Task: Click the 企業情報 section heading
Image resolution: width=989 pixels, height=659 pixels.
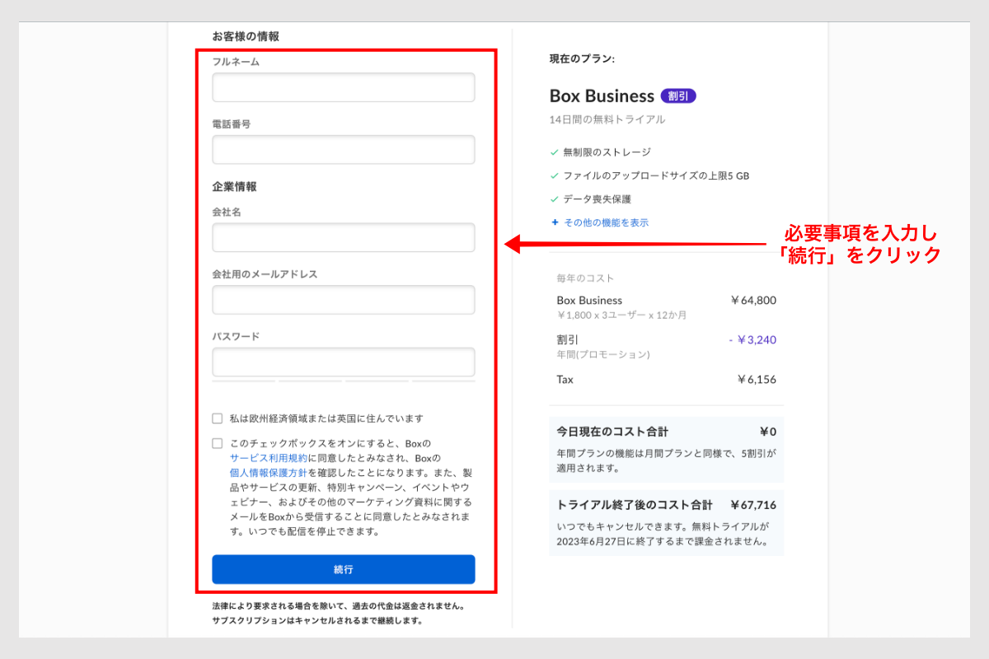Action: pyautogui.click(x=235, y=187)
